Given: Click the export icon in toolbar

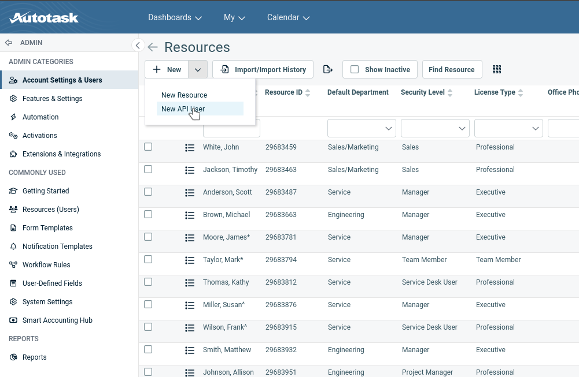Looking at the screenshot, I should click(x=328, y=69).
